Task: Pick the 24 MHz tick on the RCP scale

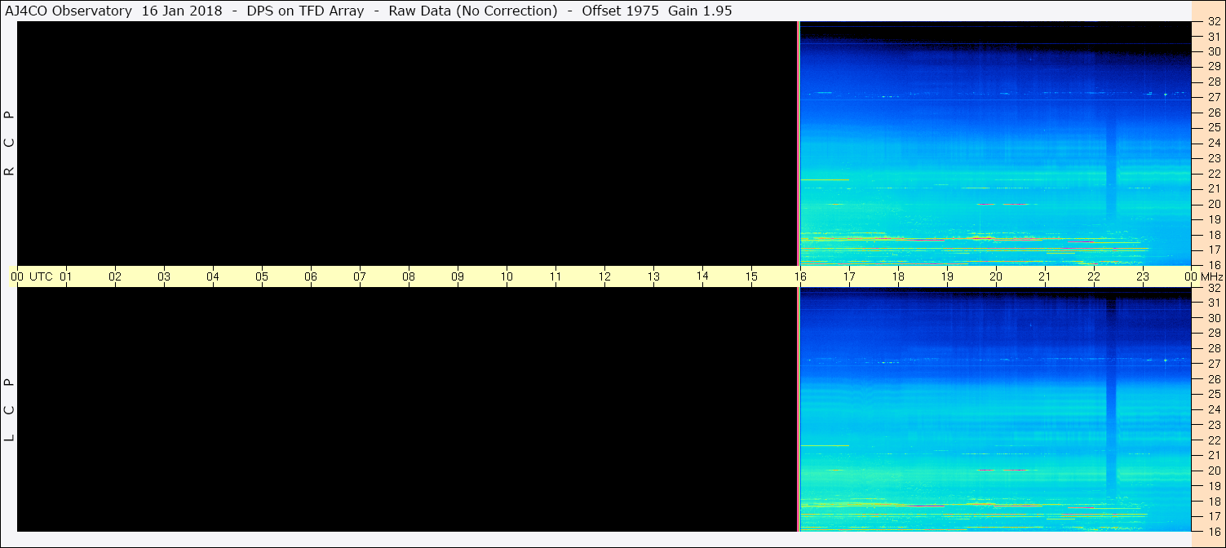Action: pos(1214,143)
